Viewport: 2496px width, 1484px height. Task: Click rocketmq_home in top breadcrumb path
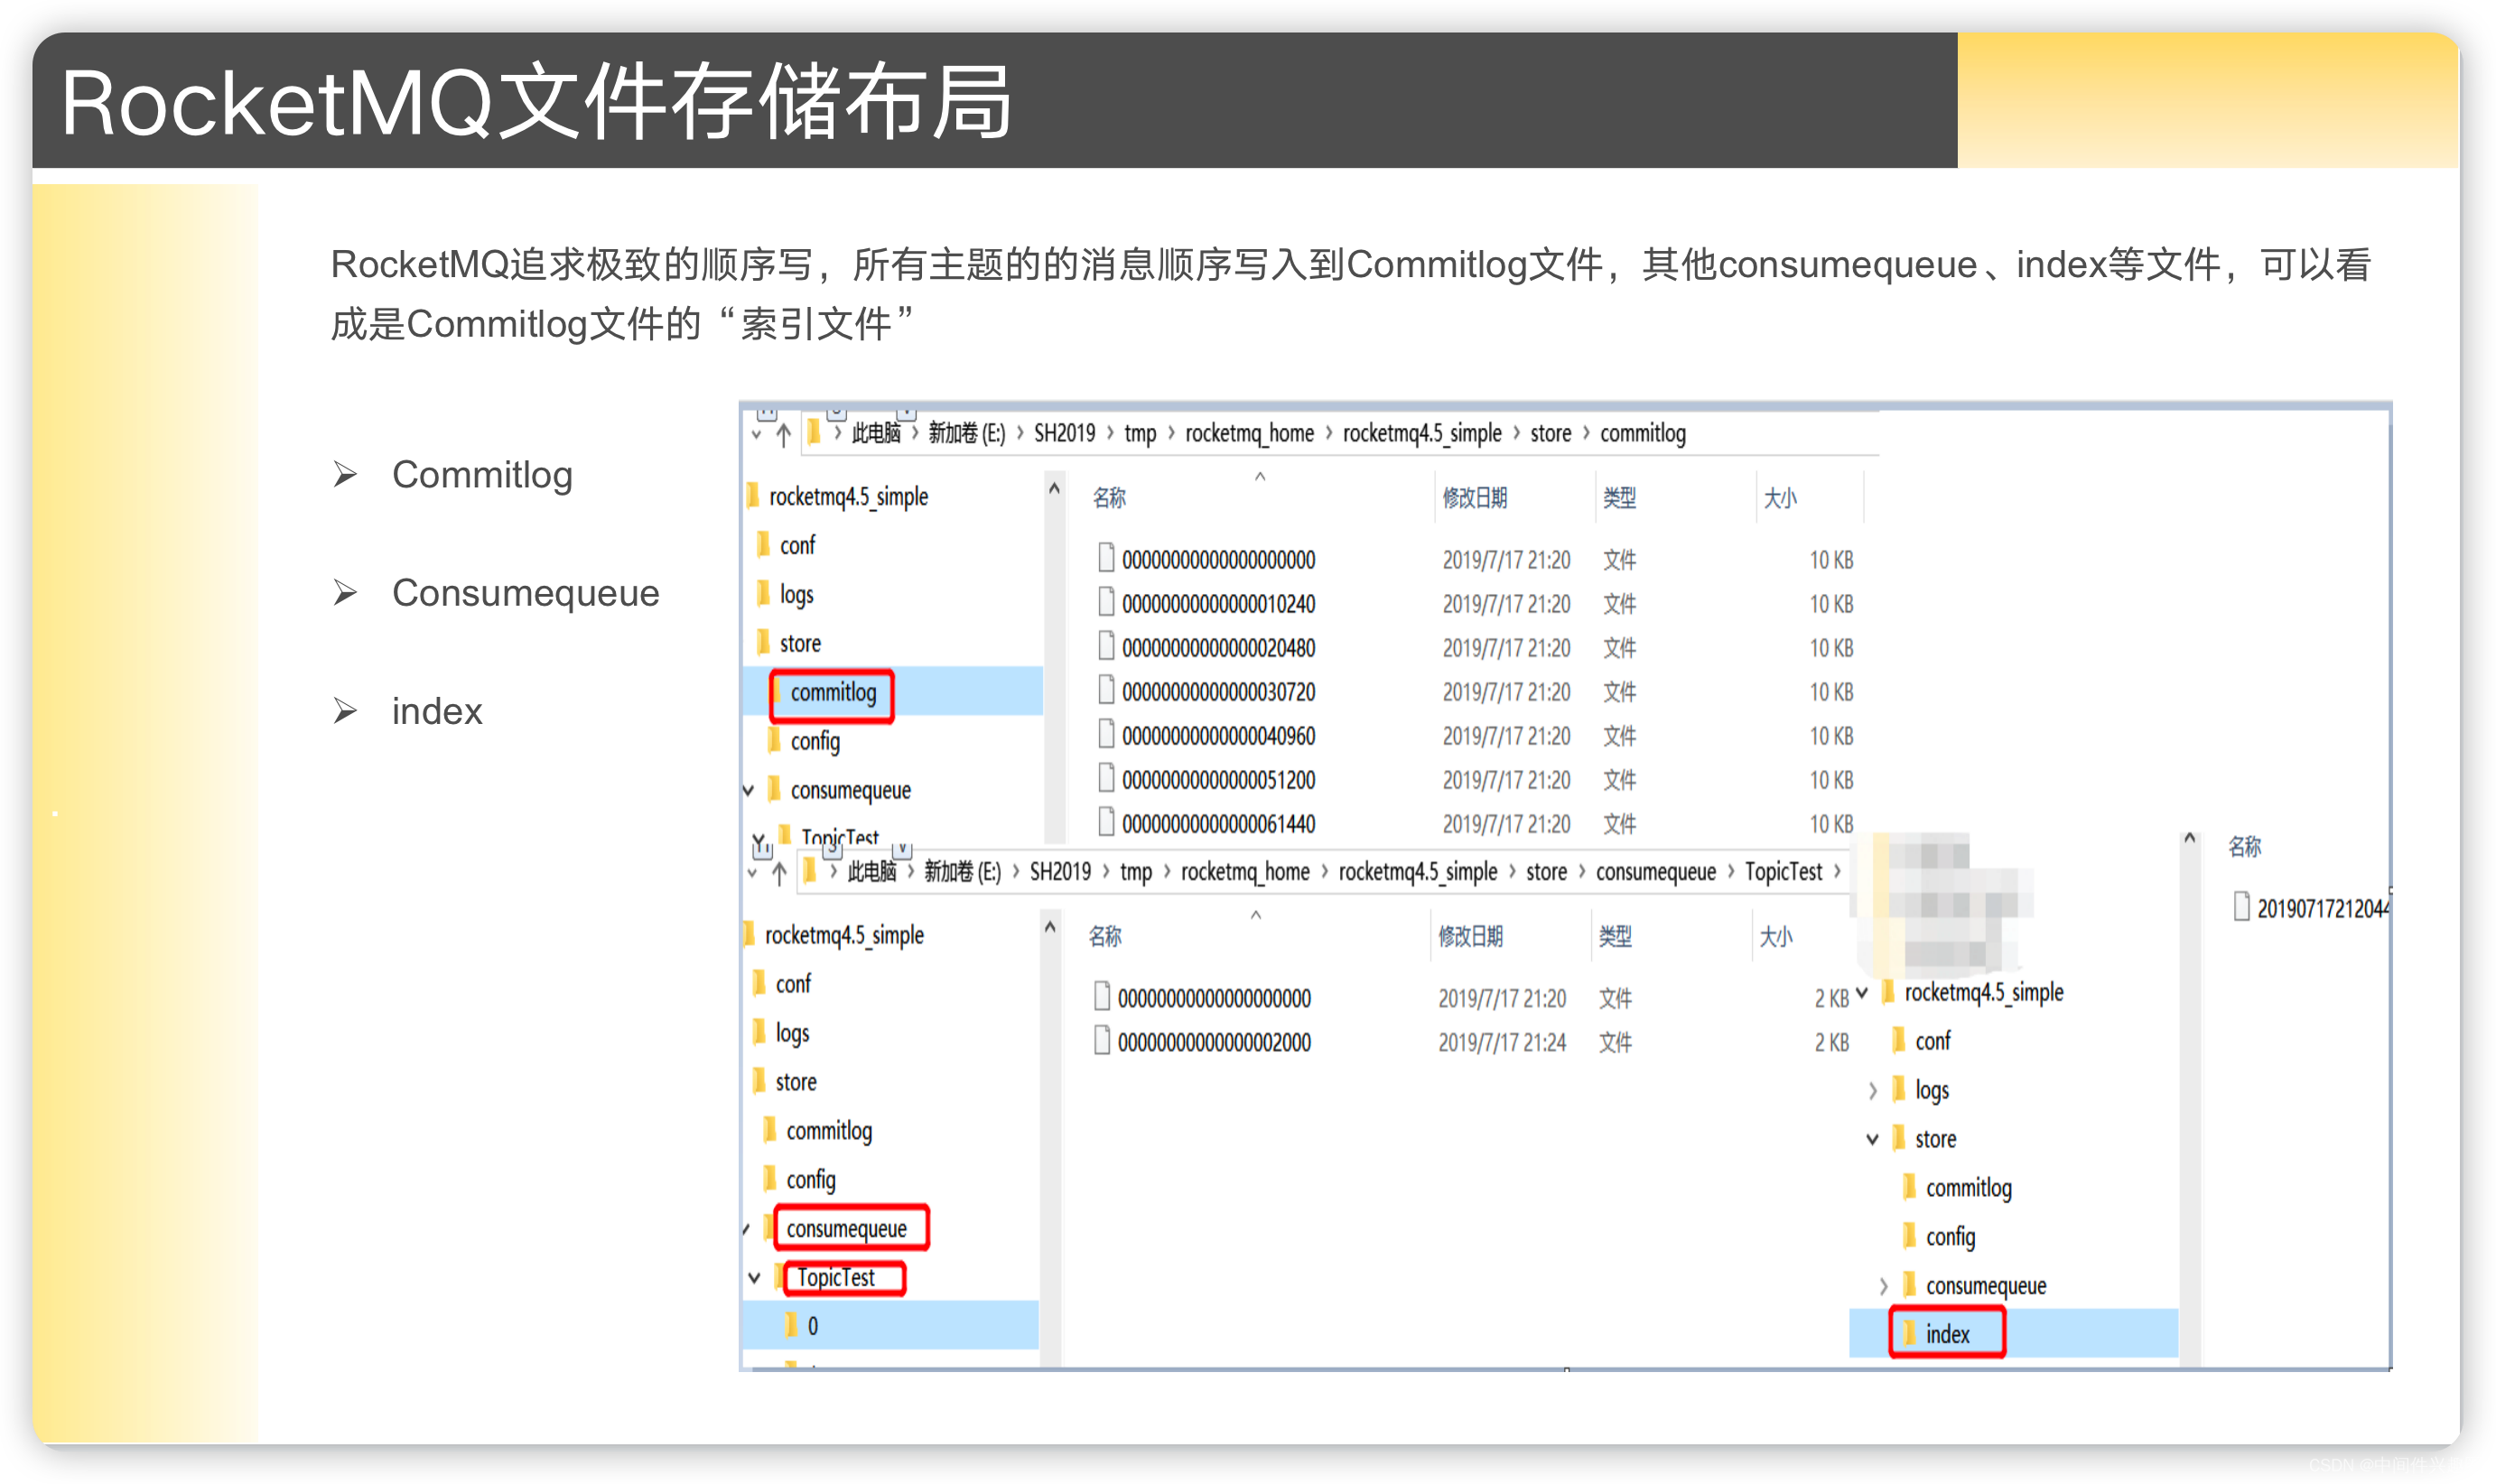point(1249,433)
